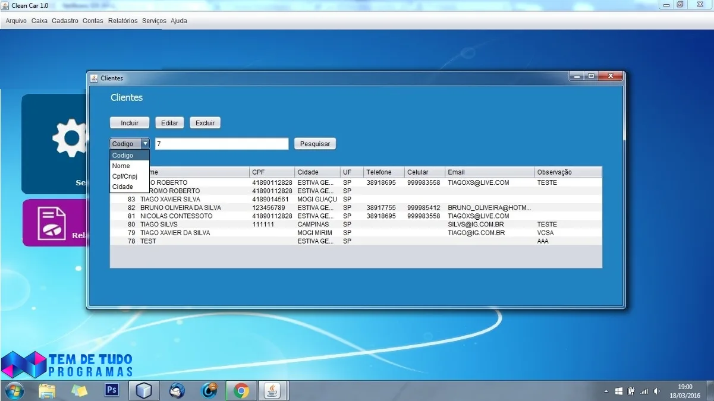This screenshot has height=401, width=714.
Task: Open the Serviços menu
Action: point(154,21)
